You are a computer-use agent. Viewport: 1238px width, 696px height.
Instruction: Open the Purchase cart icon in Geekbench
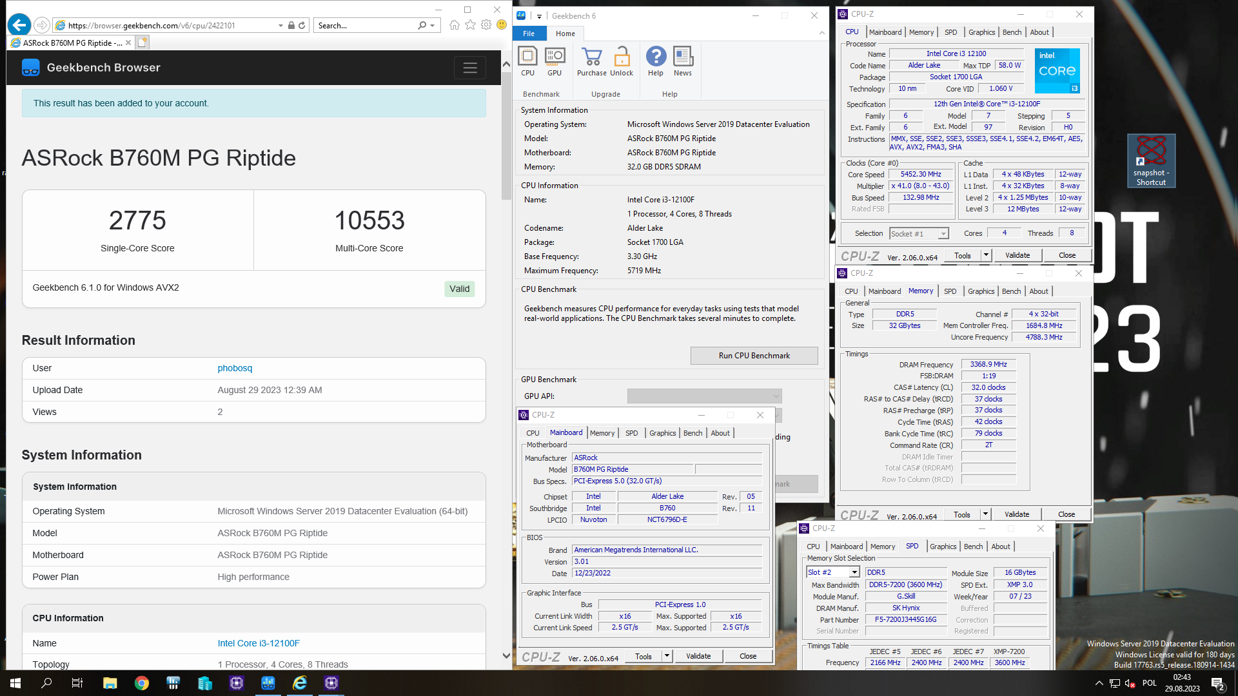coord(591,62)
